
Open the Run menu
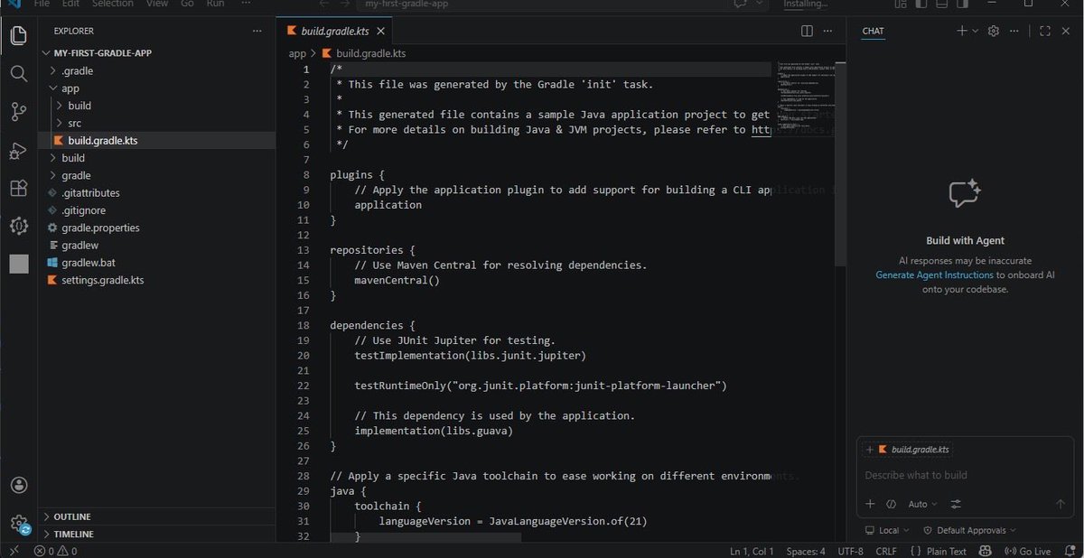point(215,4)
